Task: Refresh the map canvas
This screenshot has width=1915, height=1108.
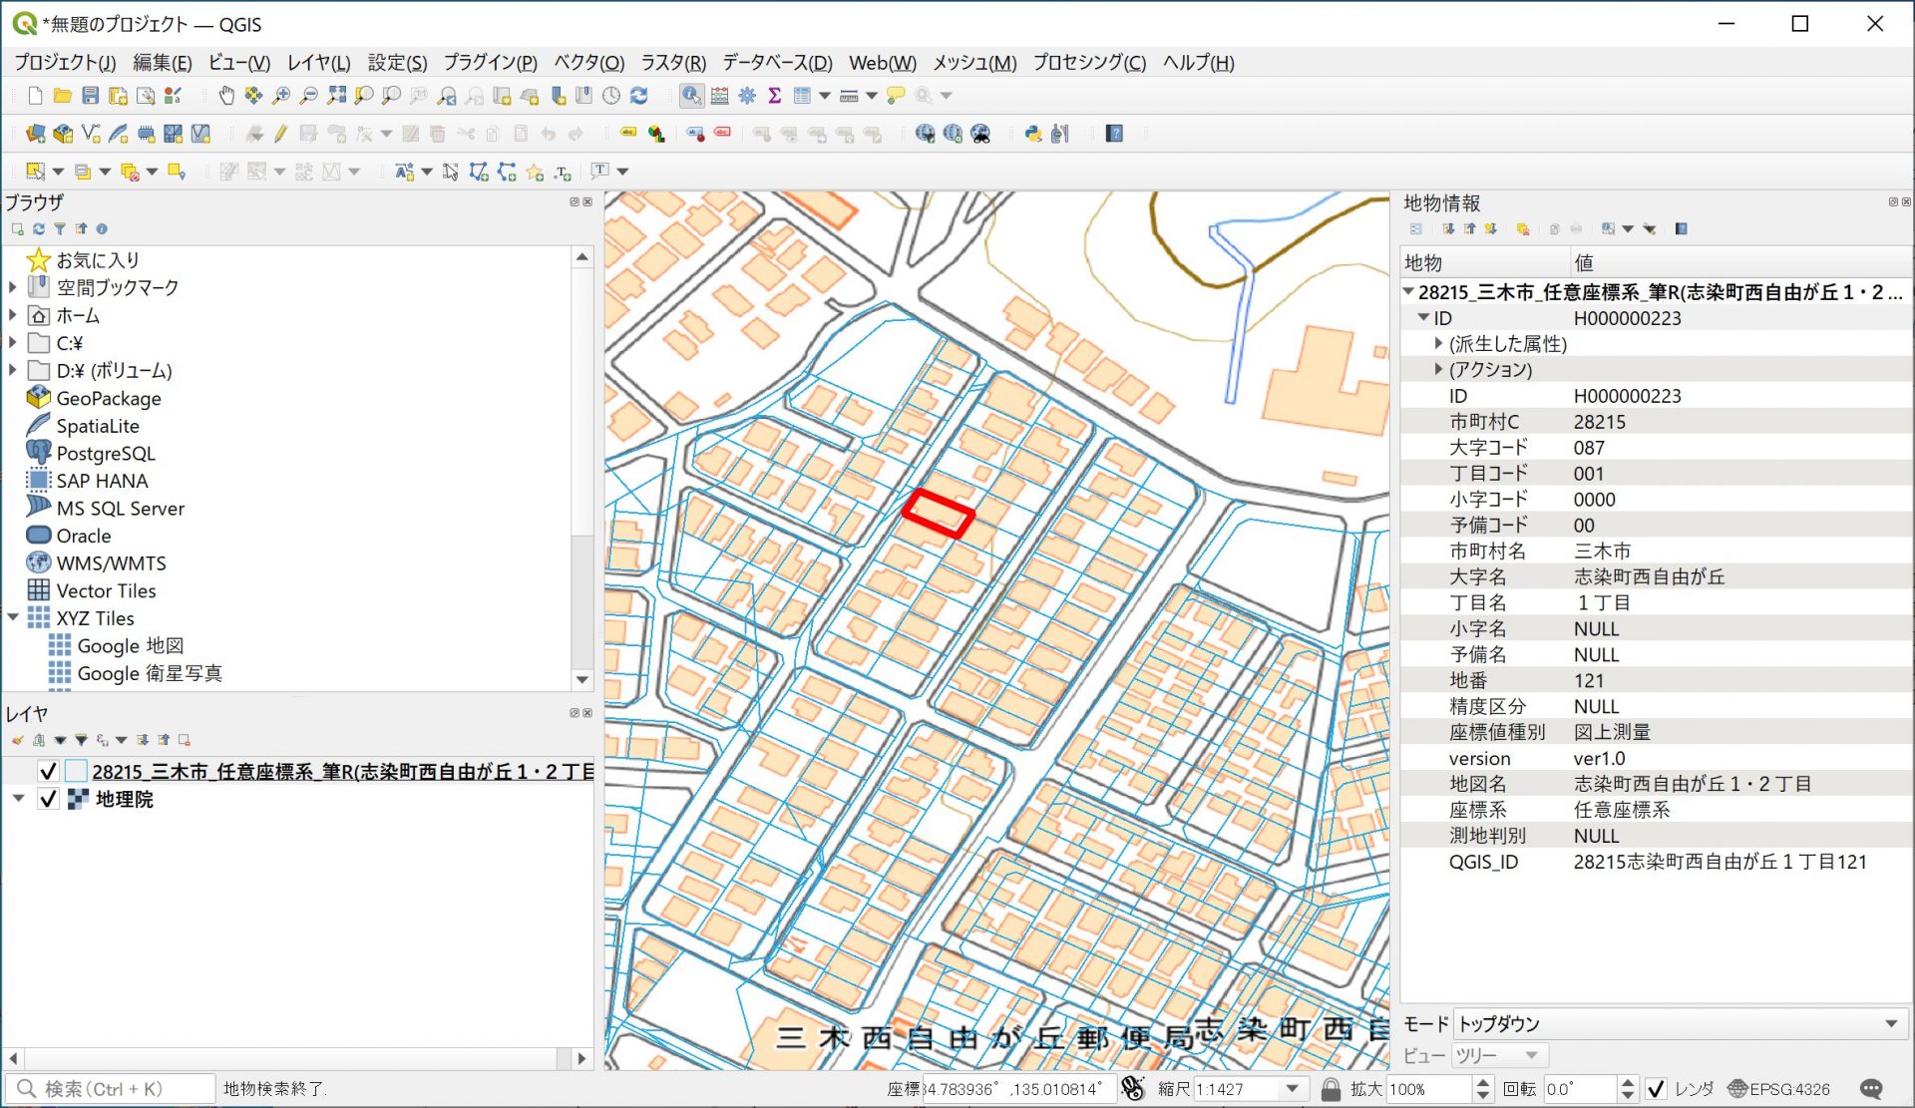Action: point(640,96)
